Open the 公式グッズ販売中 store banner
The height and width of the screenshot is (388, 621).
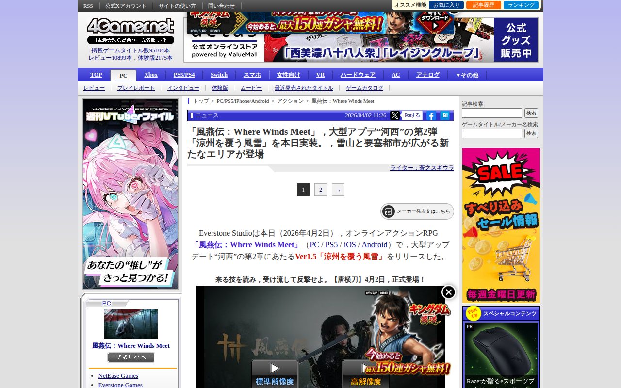coord(516,40)
